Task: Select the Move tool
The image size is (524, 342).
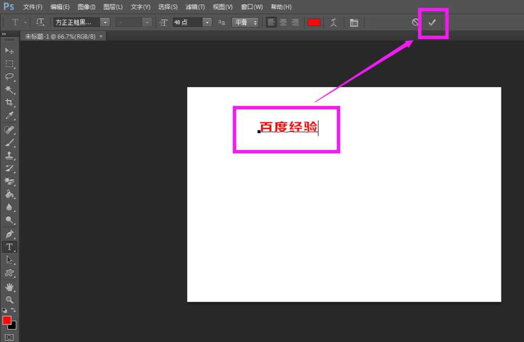Action: click(x=9, y=50)
